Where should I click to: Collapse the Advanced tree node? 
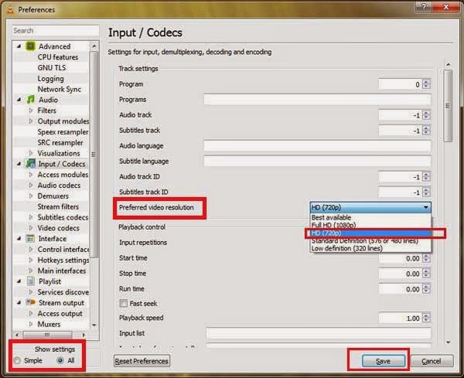(x=19, y=46)
